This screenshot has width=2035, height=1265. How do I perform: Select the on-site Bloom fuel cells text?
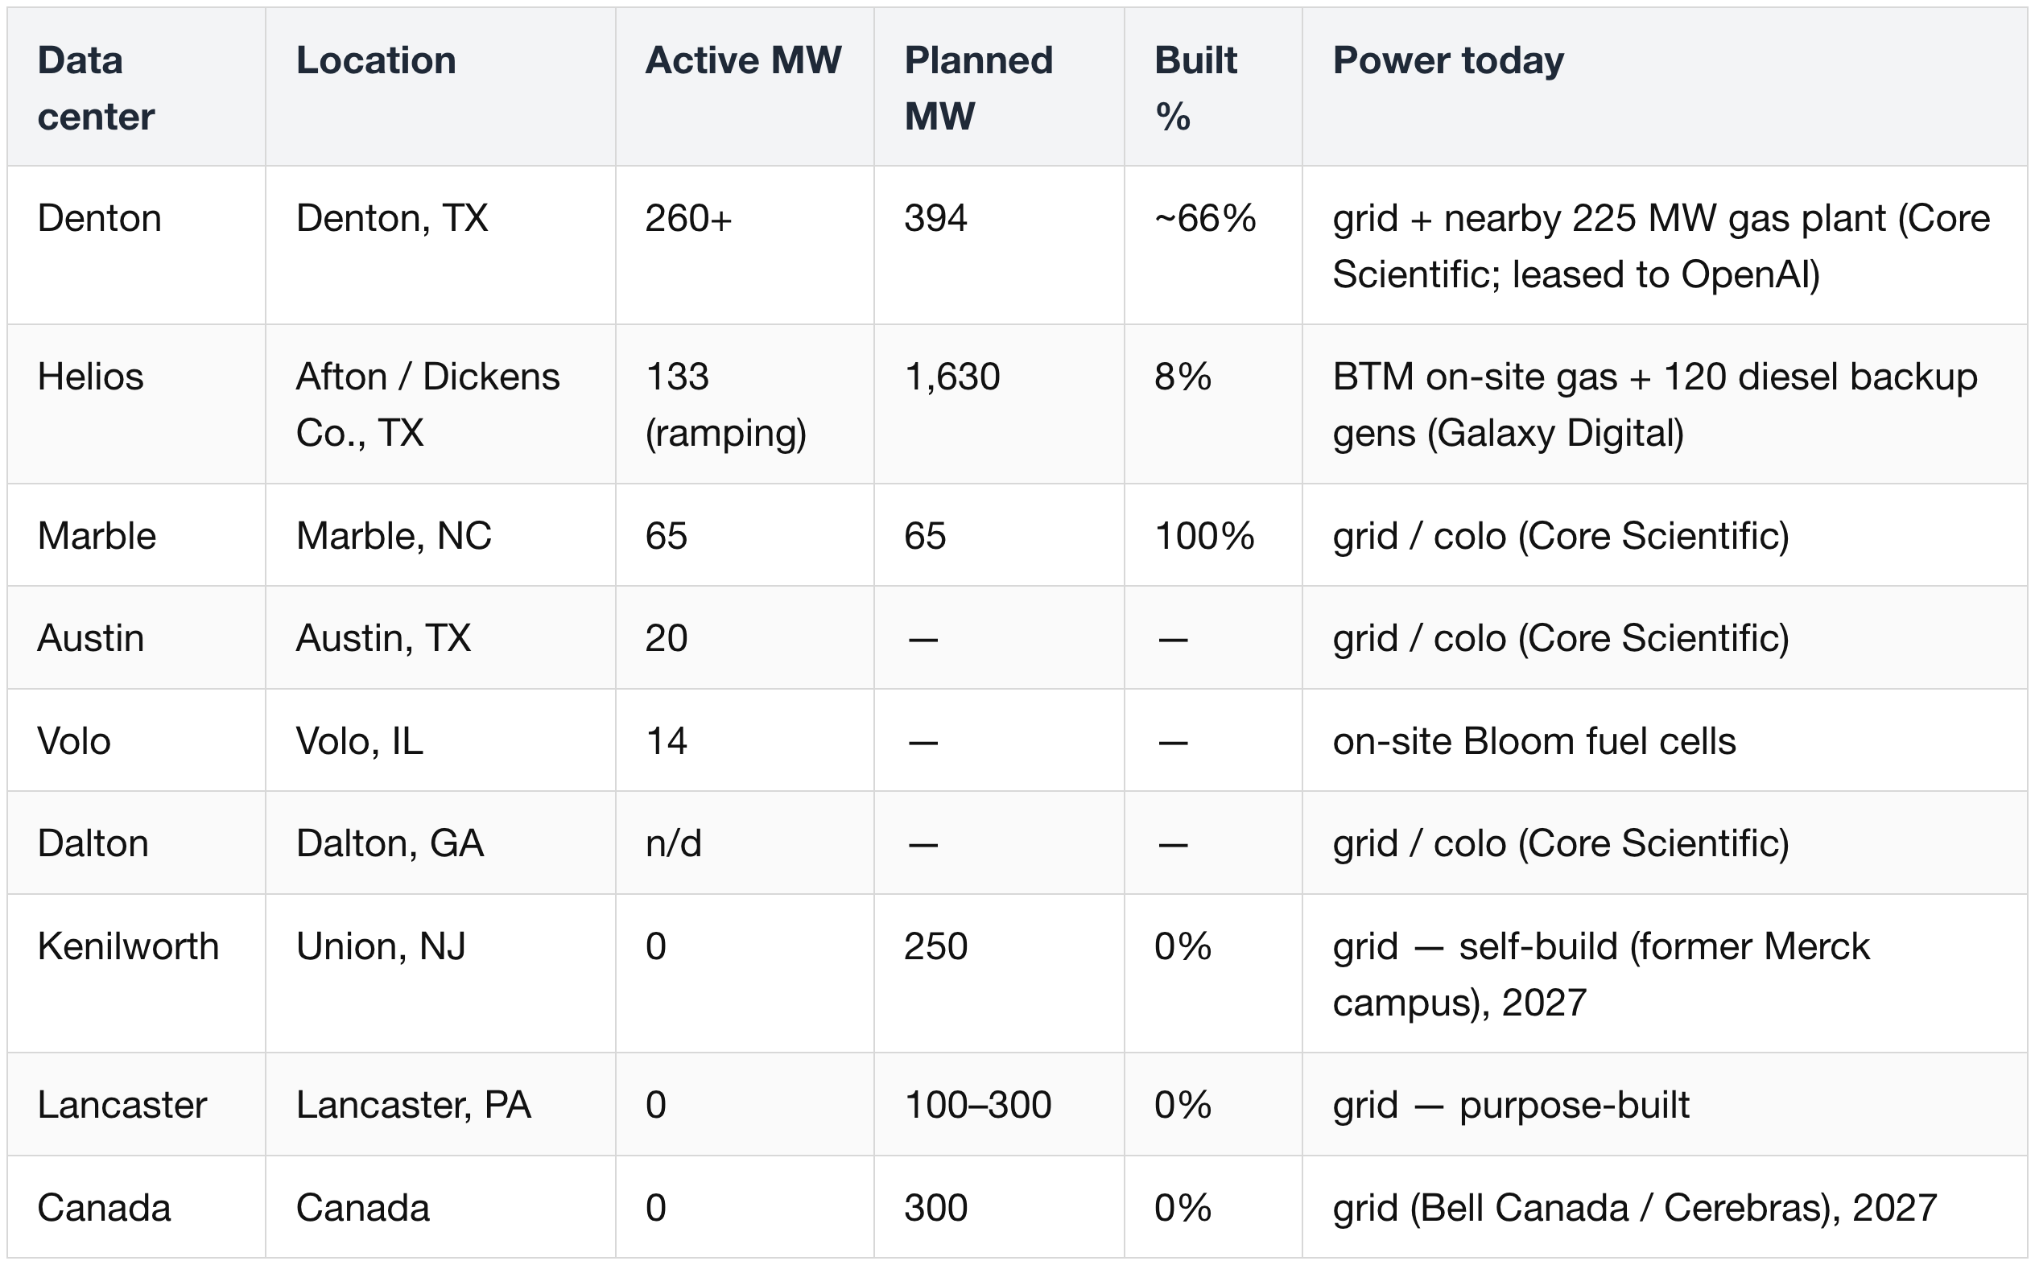click(1533, 741)
